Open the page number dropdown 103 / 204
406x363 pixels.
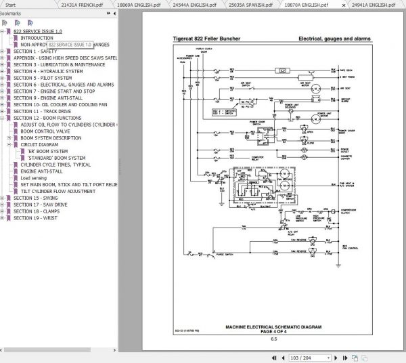point(328,358)
